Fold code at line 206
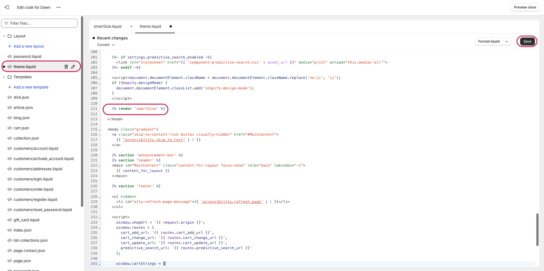Image resolution: width=544 pixels, height=271 pixels. (99, 83)
